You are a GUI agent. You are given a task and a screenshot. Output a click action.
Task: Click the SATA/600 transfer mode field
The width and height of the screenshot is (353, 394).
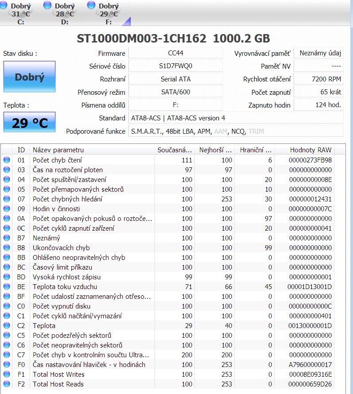coord(175,92)
